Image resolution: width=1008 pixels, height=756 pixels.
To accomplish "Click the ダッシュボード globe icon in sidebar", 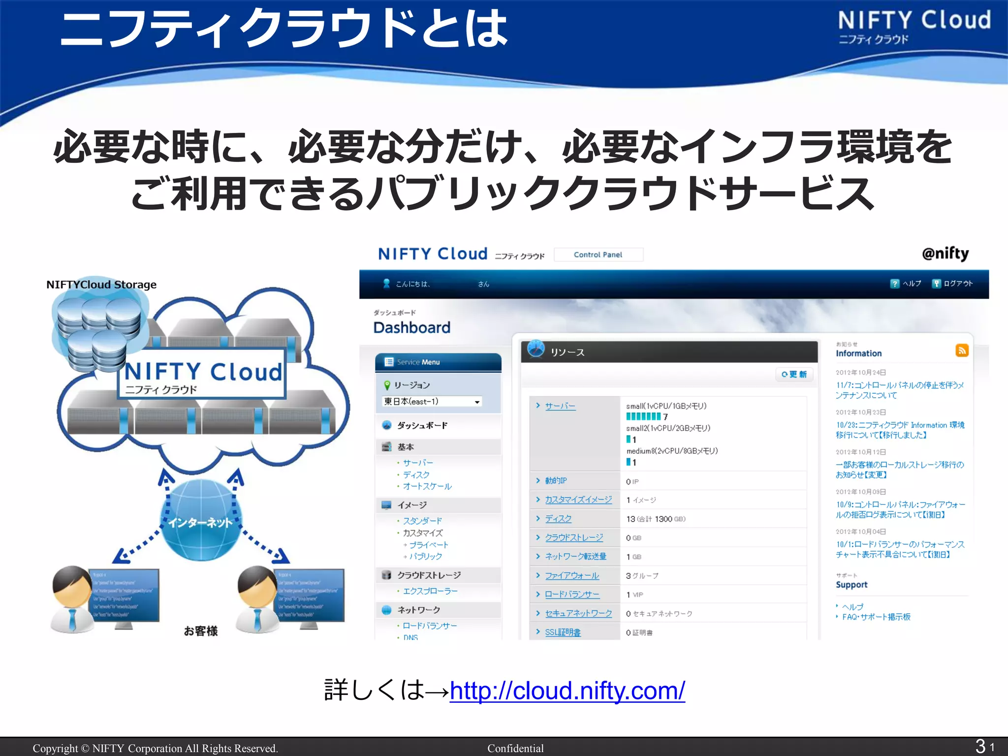I will [x=387, y=425].
